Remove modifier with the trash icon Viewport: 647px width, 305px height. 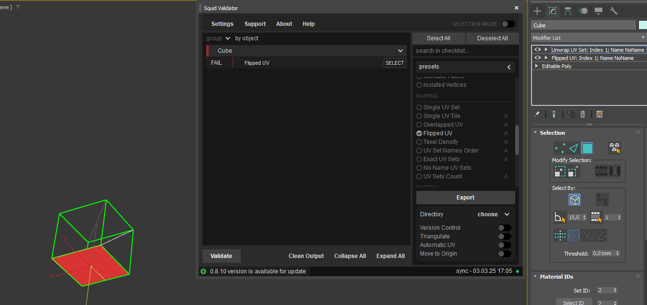pyautogui.click(x=583, y=114)
